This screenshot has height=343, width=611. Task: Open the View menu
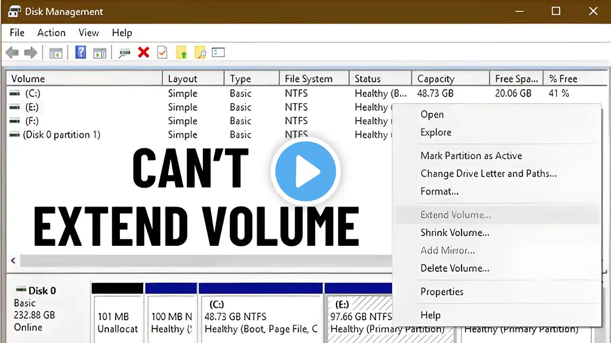(x=89, y=33)
